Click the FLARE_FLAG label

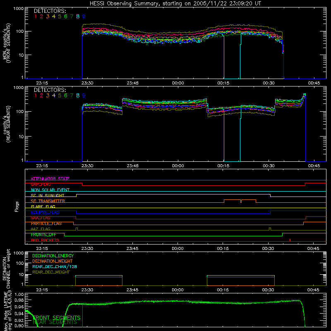pos(43,206)
